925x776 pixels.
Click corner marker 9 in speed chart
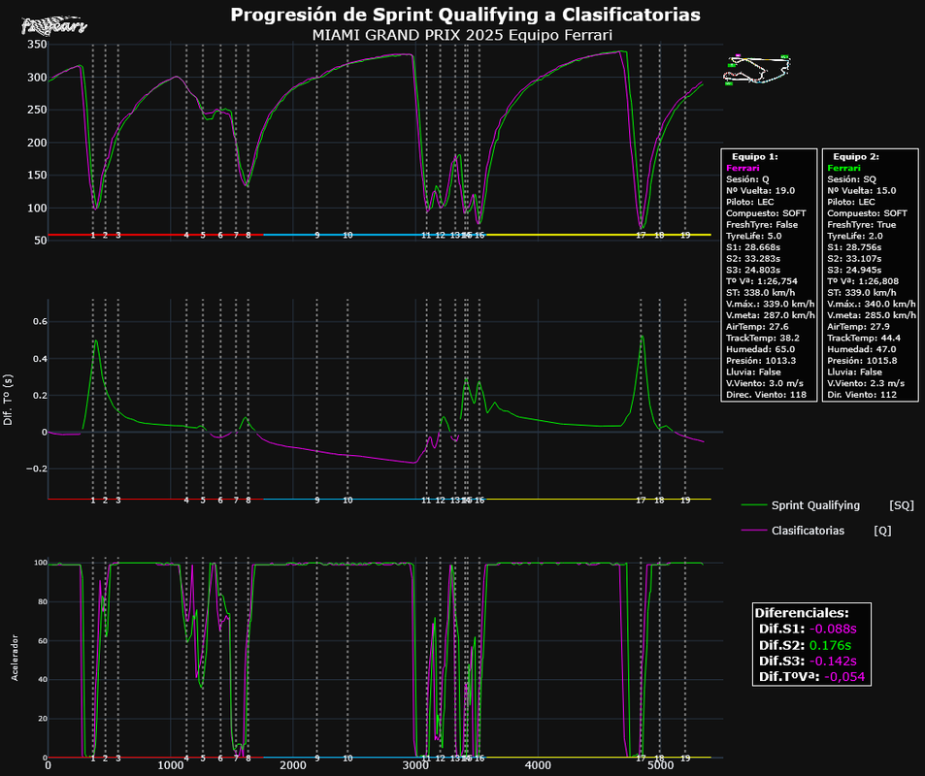coord(316,236)
